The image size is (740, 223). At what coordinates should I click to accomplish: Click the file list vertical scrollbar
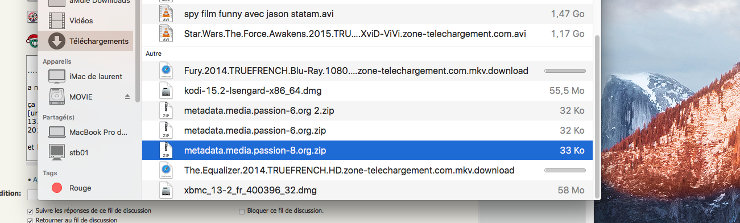pos(597,114)
